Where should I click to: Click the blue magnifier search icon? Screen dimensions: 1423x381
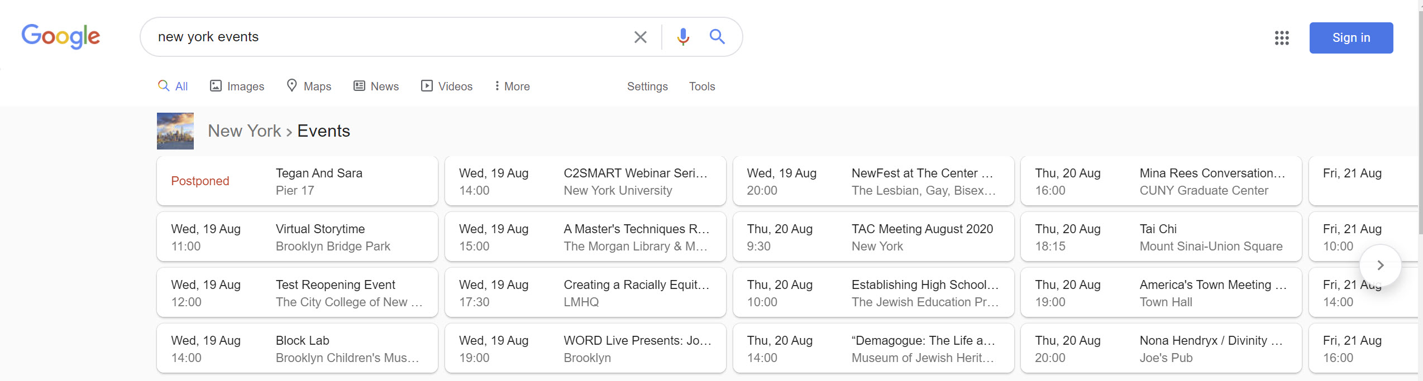717,37
